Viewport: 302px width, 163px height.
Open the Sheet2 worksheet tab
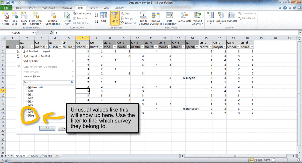click(x=34, y=156)
